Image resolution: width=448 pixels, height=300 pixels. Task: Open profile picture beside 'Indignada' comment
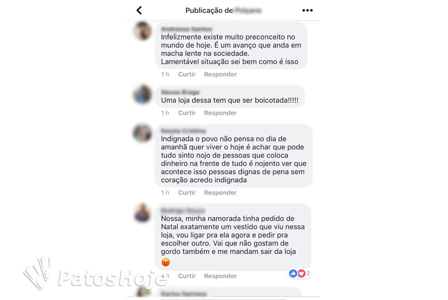tap(142, 133)
